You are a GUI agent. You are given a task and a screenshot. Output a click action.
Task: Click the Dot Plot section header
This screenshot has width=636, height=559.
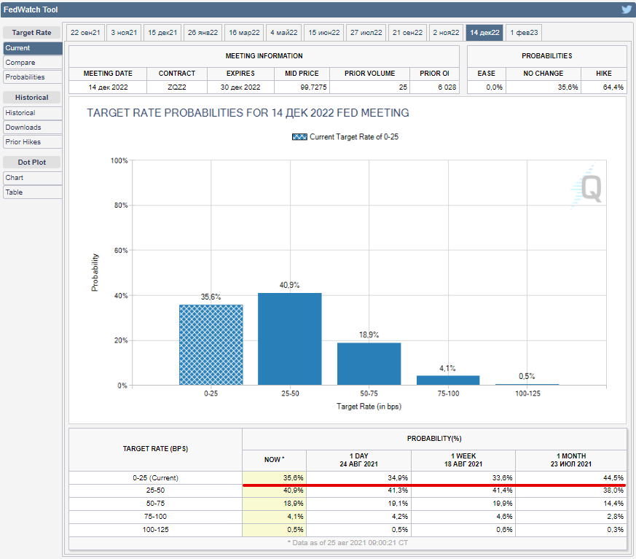(31, 163)
